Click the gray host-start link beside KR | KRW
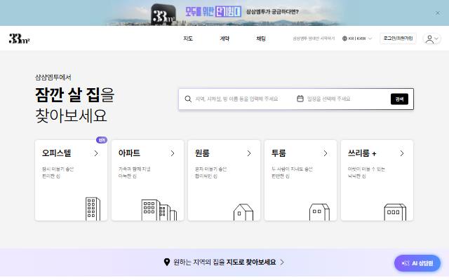This screenshot has height=280, width=449. [x=314, y=38]
